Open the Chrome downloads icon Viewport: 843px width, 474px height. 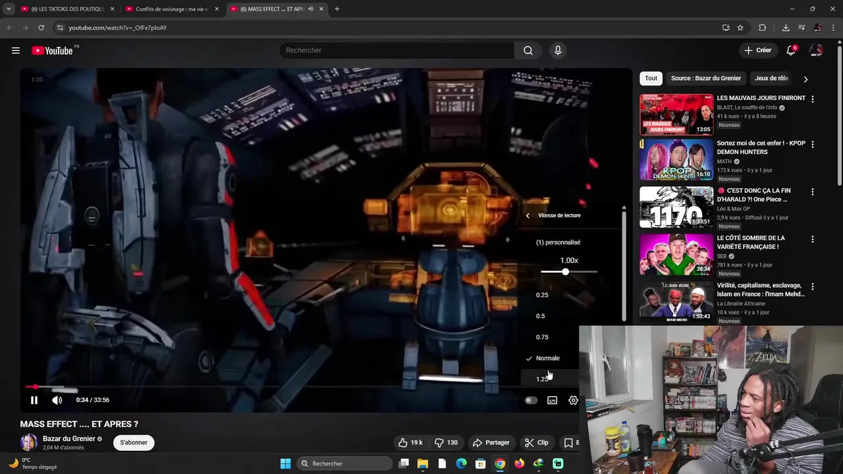[786, 28]
